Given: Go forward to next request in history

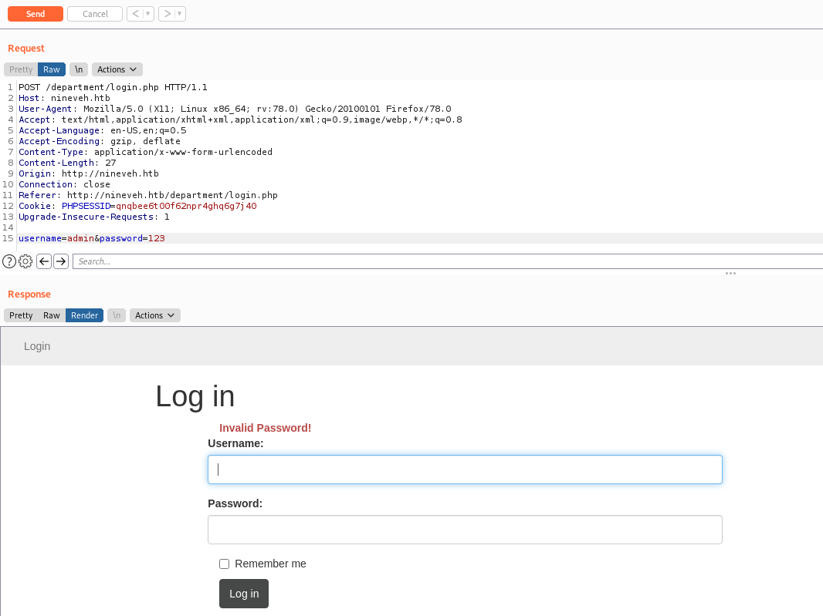Looking at the screenshot, I should [167, 14].
